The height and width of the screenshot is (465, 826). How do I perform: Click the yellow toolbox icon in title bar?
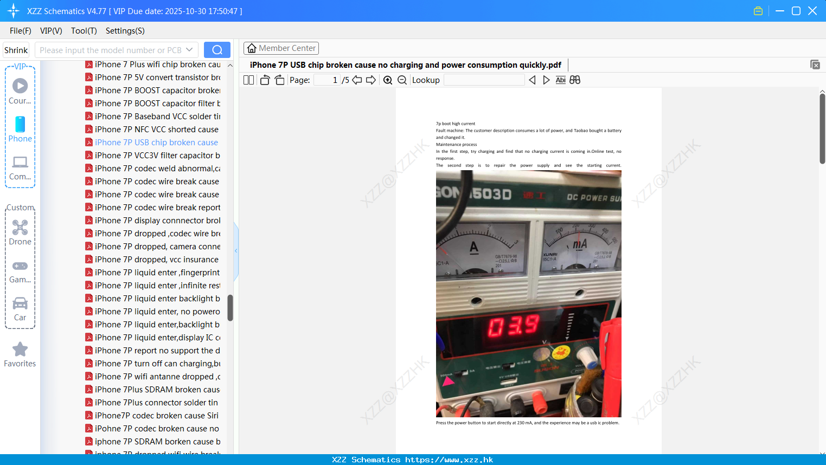758,11
